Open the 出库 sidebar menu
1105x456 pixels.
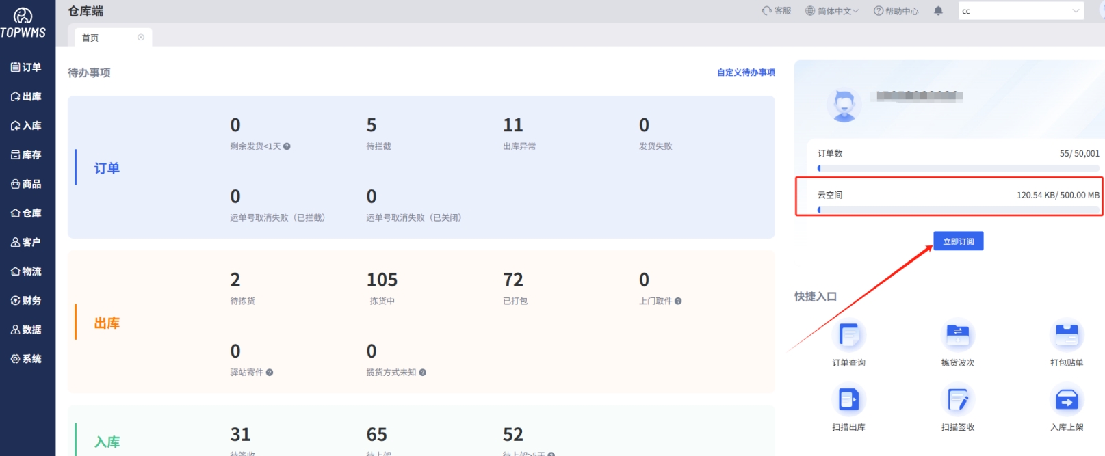[x=27, y=96]
